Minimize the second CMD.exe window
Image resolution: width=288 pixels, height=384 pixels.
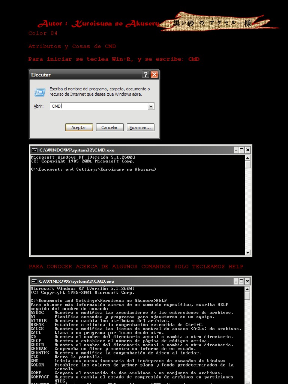point(235,281)
